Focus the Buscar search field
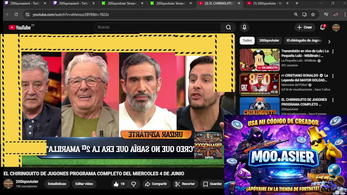 pyautogui.click(x=157, y=27)
